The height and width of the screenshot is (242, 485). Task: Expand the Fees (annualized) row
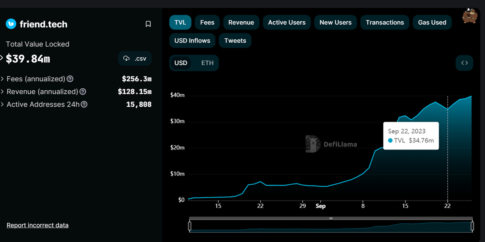point(2,79)
